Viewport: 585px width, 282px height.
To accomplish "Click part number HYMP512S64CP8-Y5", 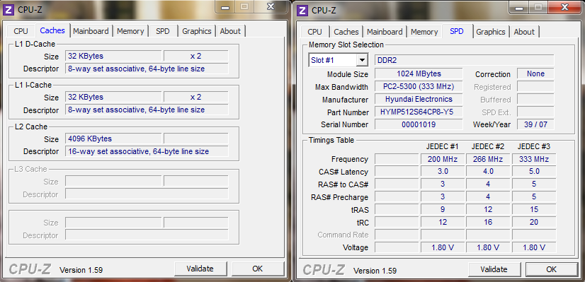I will pos(419,112).
